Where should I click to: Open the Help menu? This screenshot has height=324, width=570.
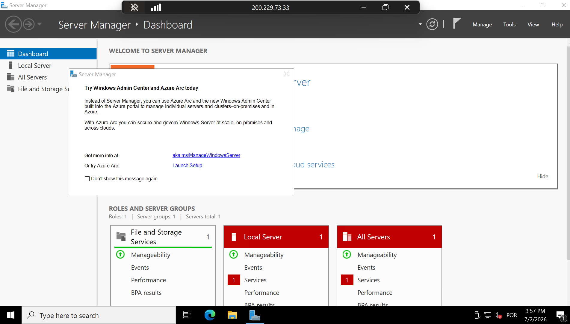[557, 25]
